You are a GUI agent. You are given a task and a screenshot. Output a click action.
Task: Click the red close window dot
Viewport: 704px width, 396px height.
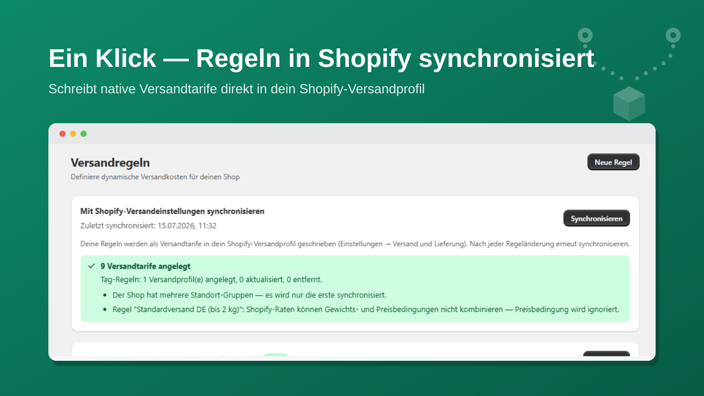[62, 134]
